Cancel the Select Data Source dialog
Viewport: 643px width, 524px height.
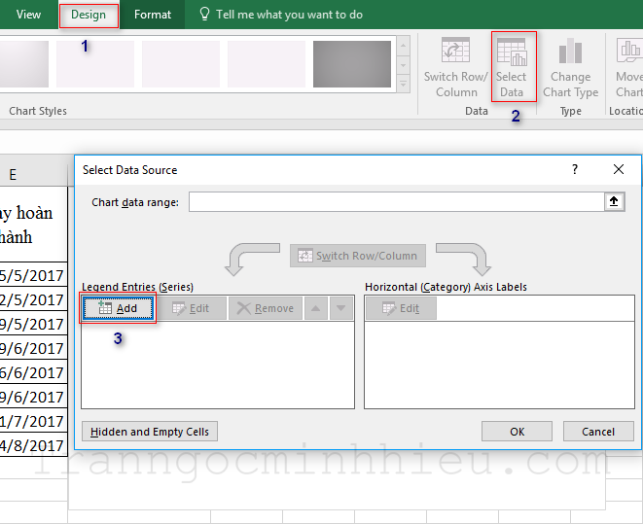598,432
